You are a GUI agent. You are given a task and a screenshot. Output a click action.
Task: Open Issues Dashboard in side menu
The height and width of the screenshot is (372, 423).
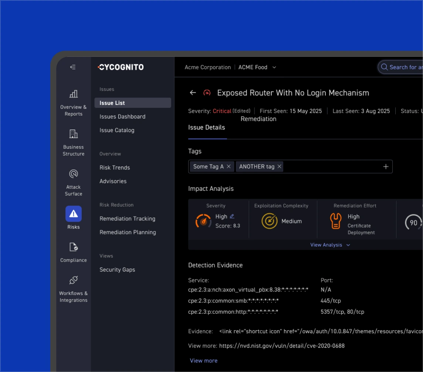pos(122,117)
